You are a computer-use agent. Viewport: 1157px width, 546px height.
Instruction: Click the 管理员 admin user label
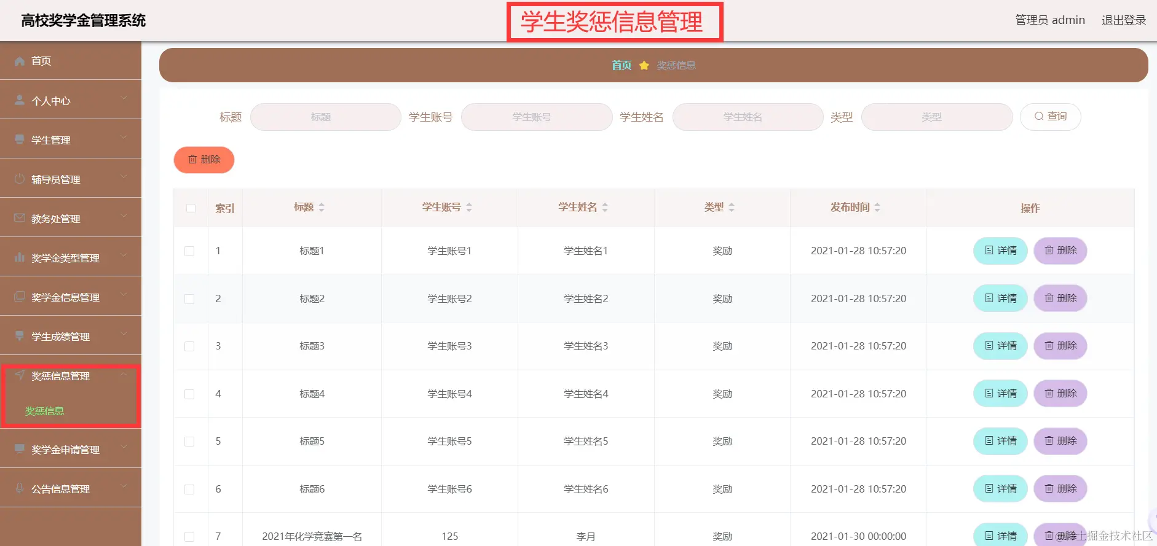[x=1050, y=20]
